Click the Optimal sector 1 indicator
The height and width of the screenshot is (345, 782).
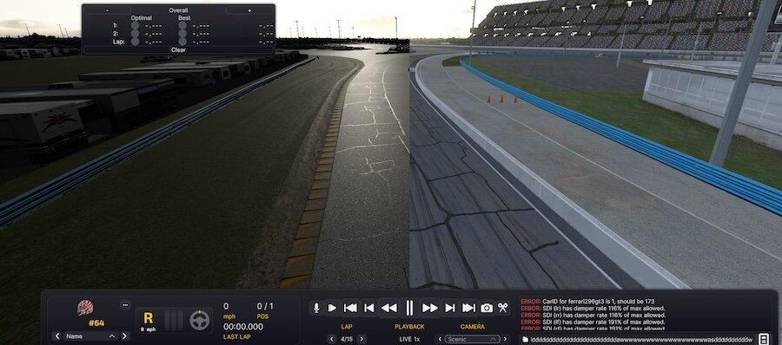point(135,25)
